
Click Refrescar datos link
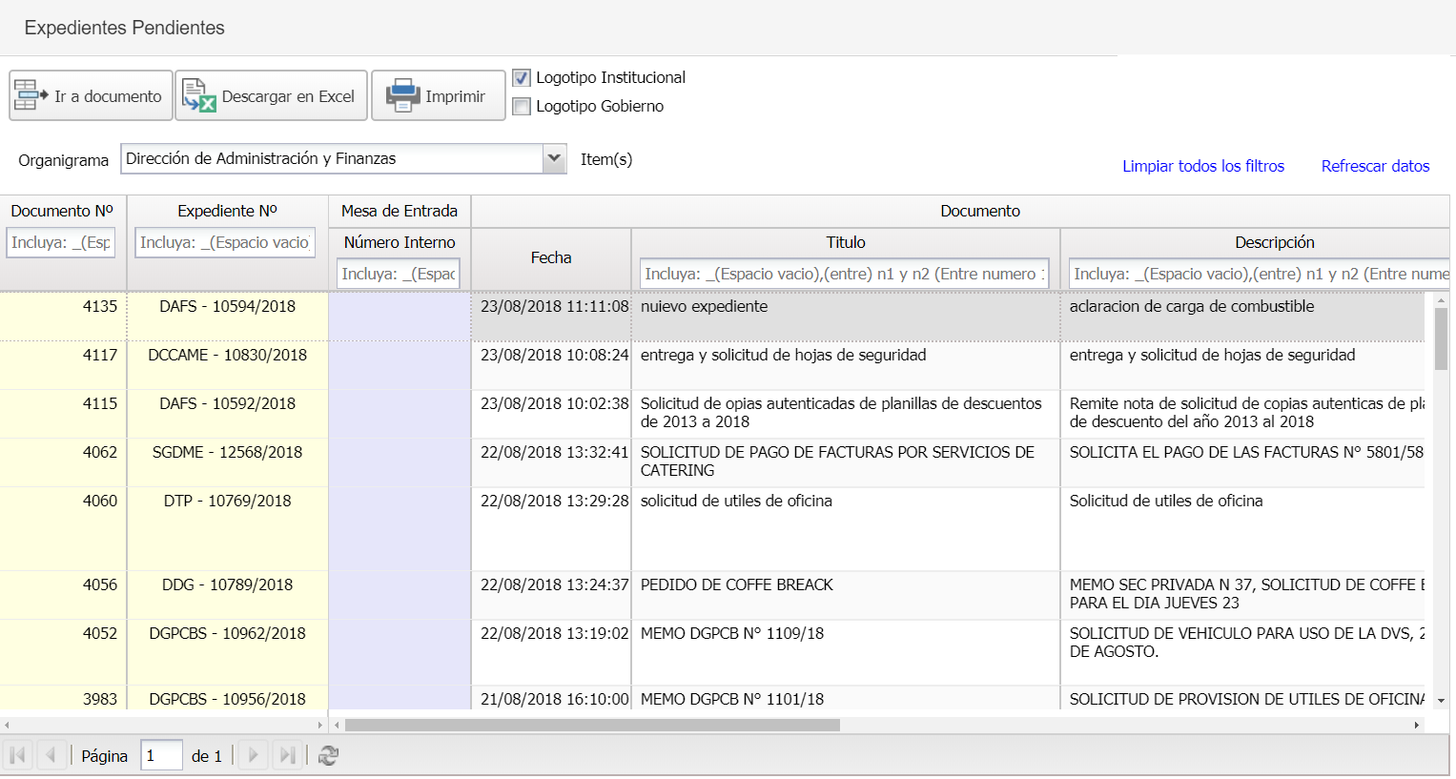tap(1375, 166)
